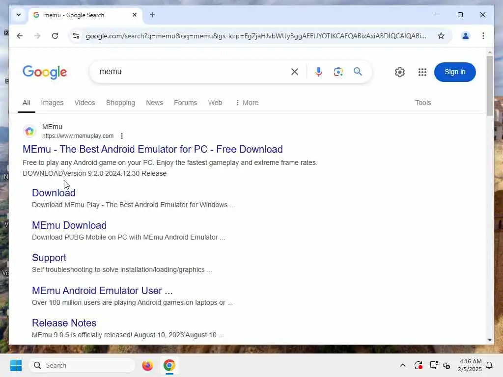
Task: Open Firefox from the taskbar
Action: (x=147, y=365)
